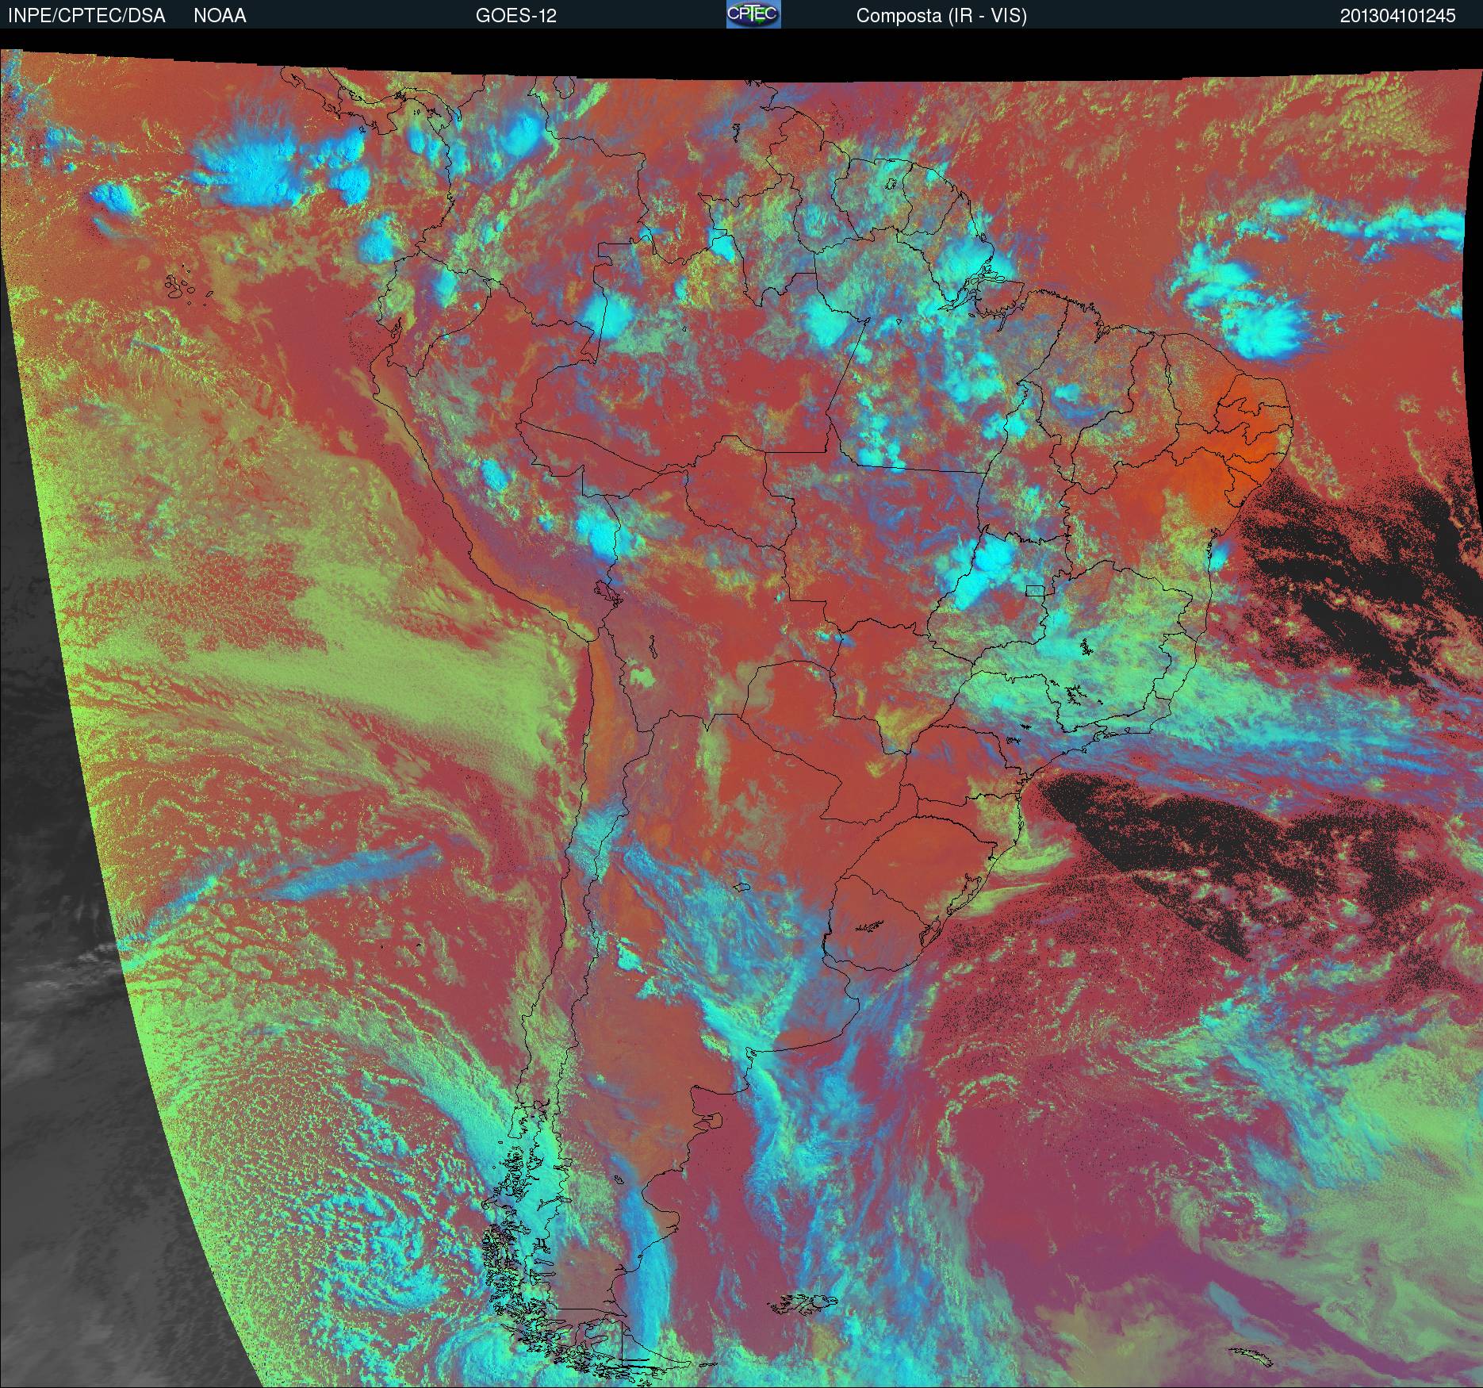The height and width of the screenshot is (1388, 1483).
Task: Click the CPTEC logo in the header
Action: point(753,14)
